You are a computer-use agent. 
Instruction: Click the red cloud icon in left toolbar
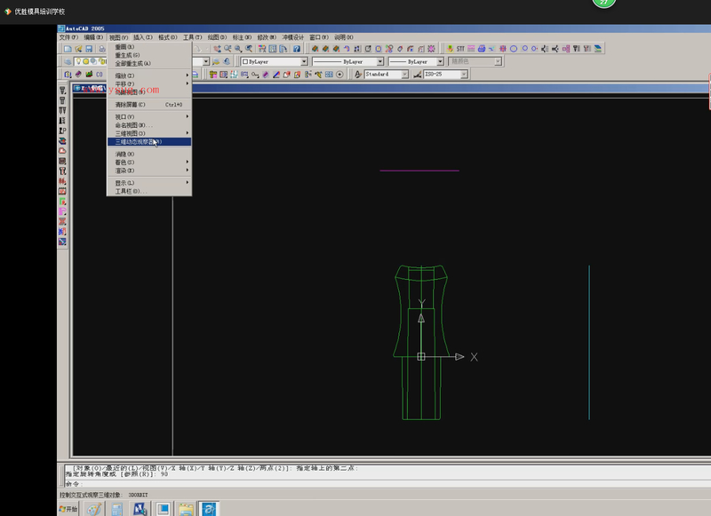click(x=62, y=150)
